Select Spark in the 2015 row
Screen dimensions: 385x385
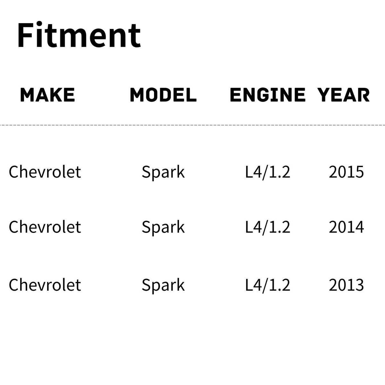pos(163,172)
